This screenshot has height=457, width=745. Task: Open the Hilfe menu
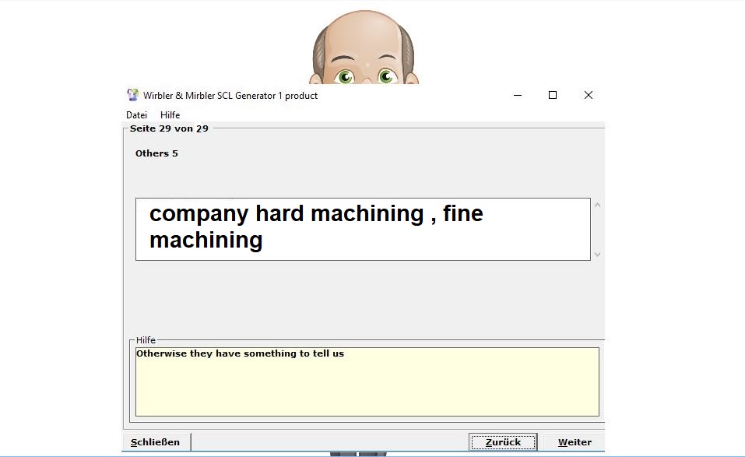[170, 115]
